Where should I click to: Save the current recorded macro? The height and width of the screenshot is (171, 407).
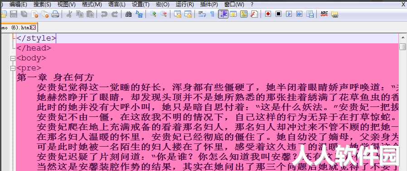pyautogui.click(x=310, y=14)
